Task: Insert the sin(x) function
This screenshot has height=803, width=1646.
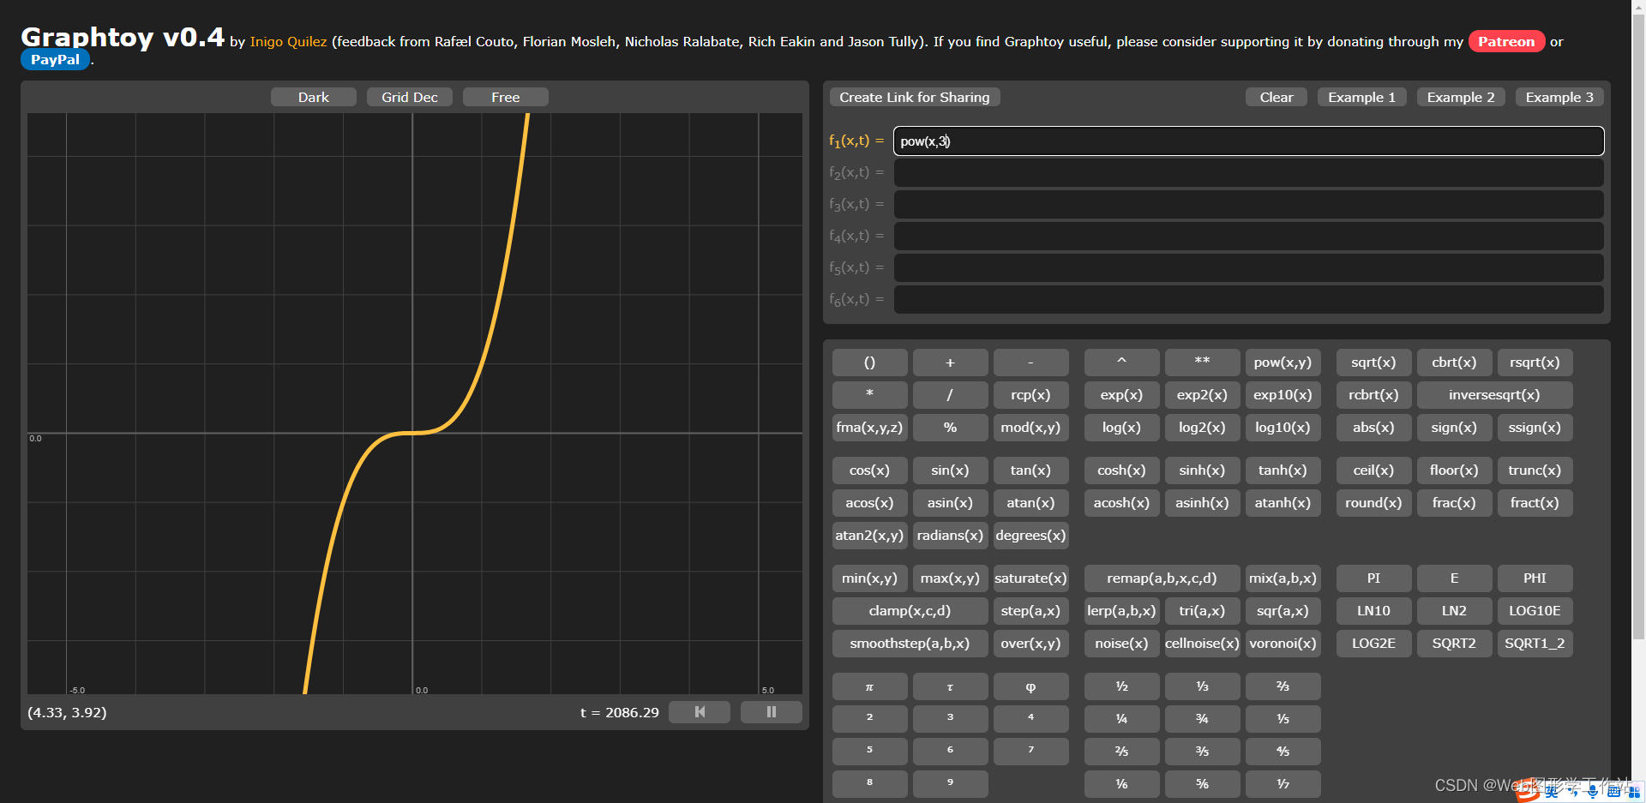Action: [x=950, y=470]
